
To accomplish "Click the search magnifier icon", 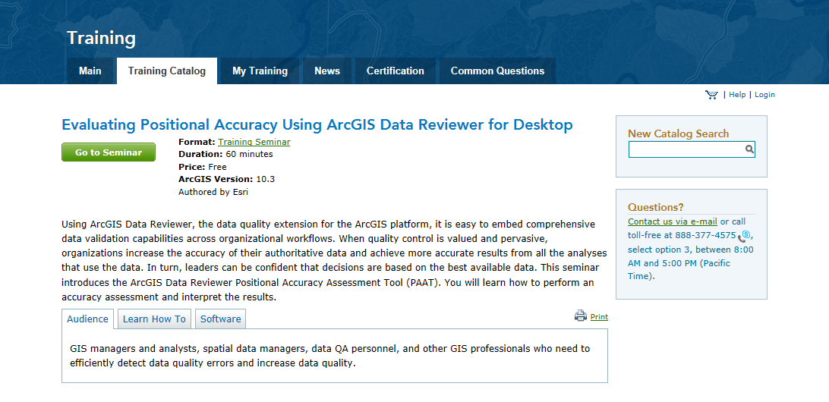I will pyautogui.click(x=749, y=149).
